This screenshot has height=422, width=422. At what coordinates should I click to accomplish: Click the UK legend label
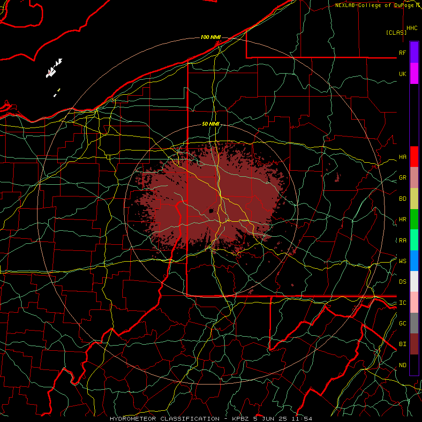pos(402,74)
